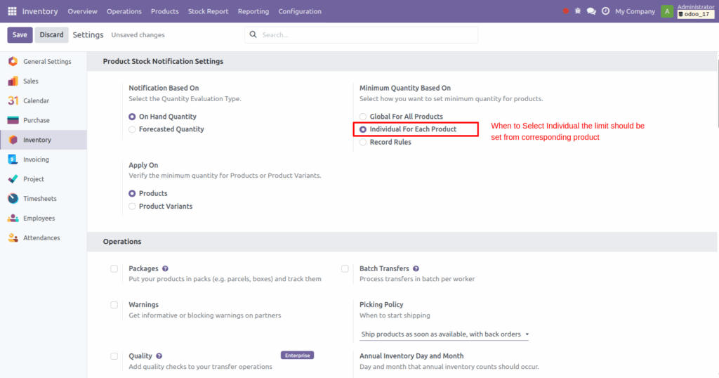This screenshot has height=378, width=719.
Task: Click the Attendances sidebar icon
Action: tap(13, 237)
